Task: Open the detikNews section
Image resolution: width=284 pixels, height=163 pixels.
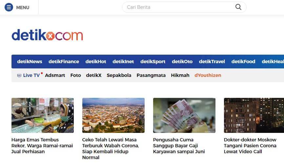Action: coord(30,62)
